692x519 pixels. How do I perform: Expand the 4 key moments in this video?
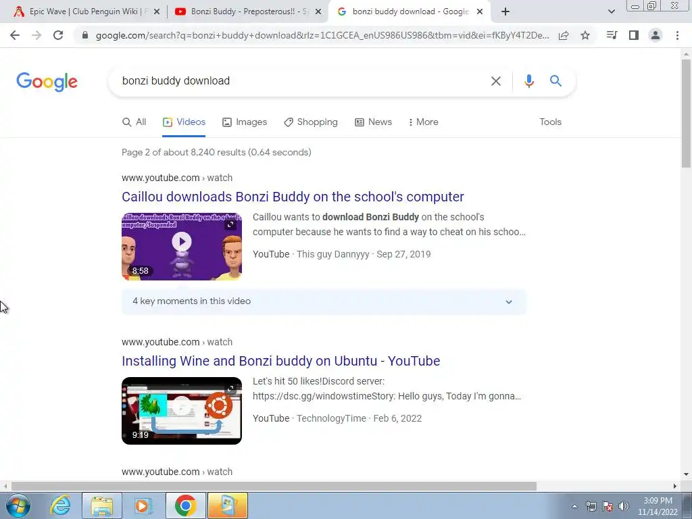(x=324, y=302)
